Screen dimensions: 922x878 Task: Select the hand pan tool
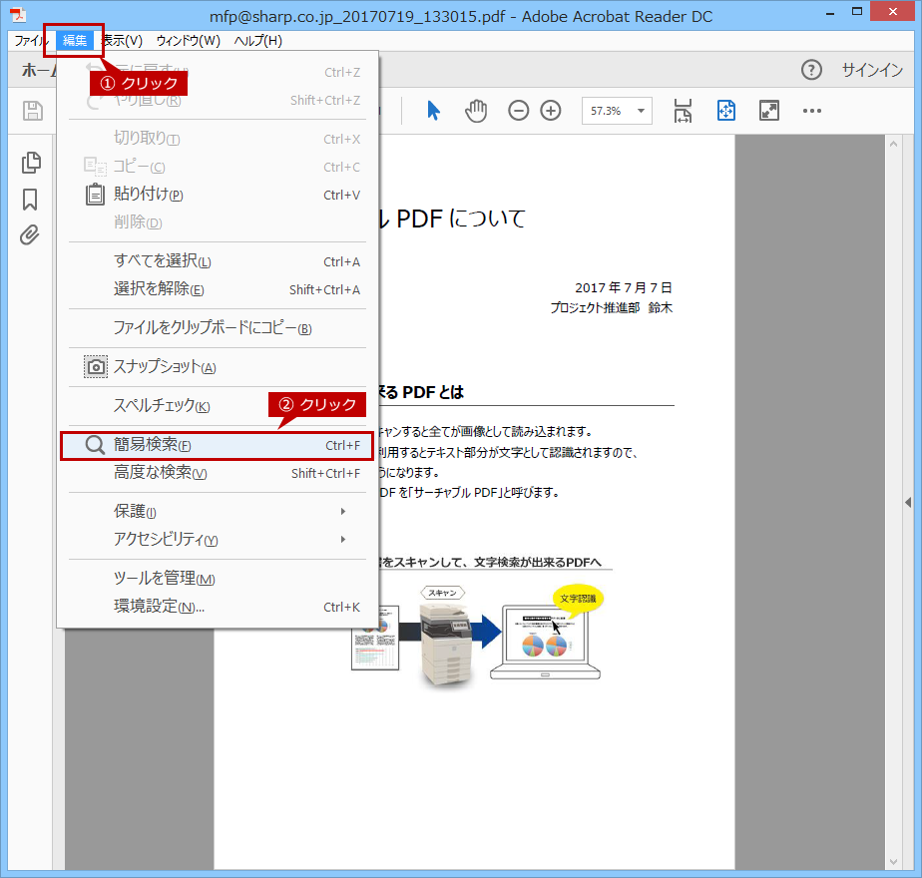(476, 111)
